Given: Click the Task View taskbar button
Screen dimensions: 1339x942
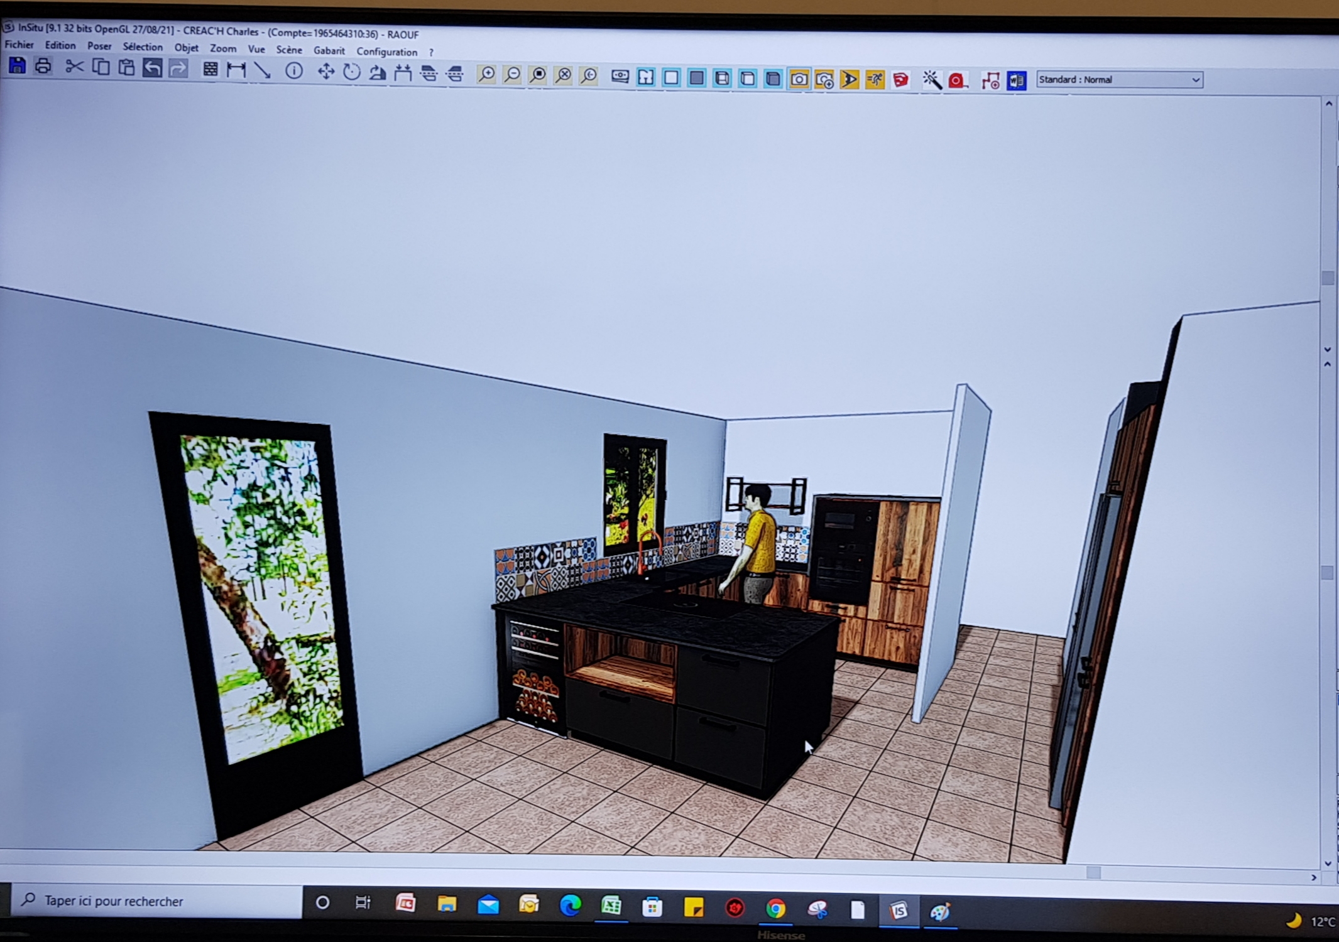Looking at the screenshot, I should (363, 902).
